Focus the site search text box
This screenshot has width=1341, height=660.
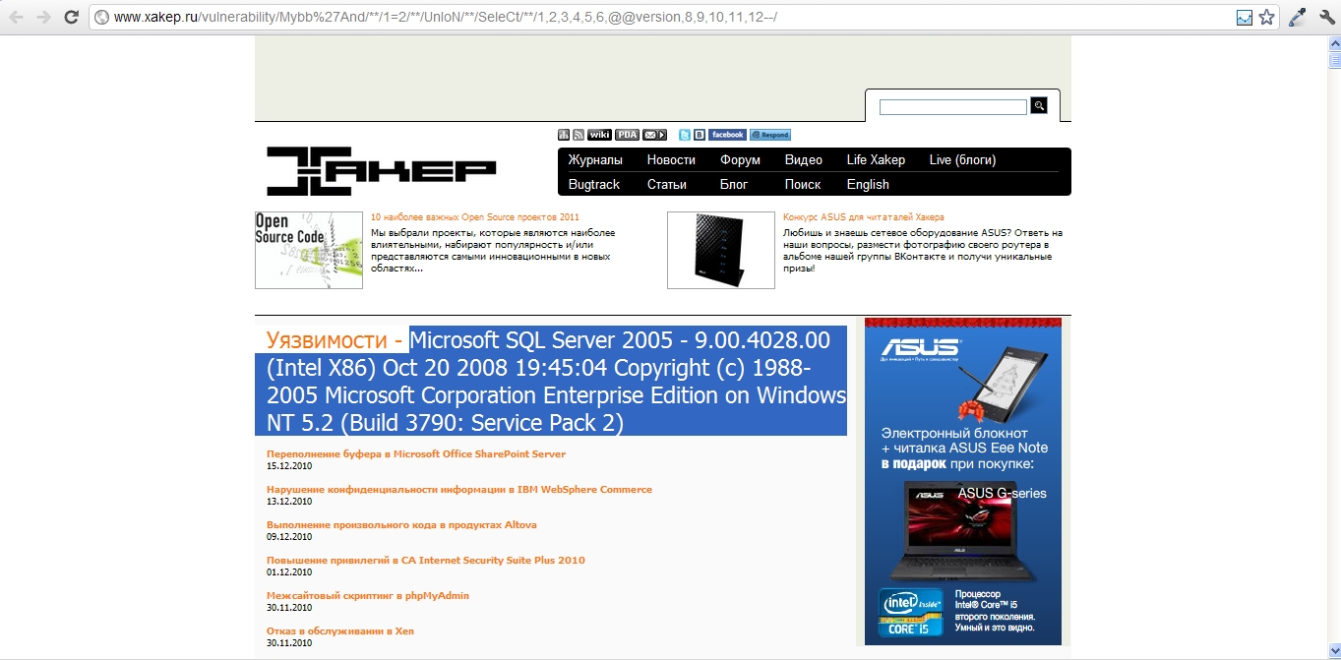pyautogui.click(x=952, y=106)
